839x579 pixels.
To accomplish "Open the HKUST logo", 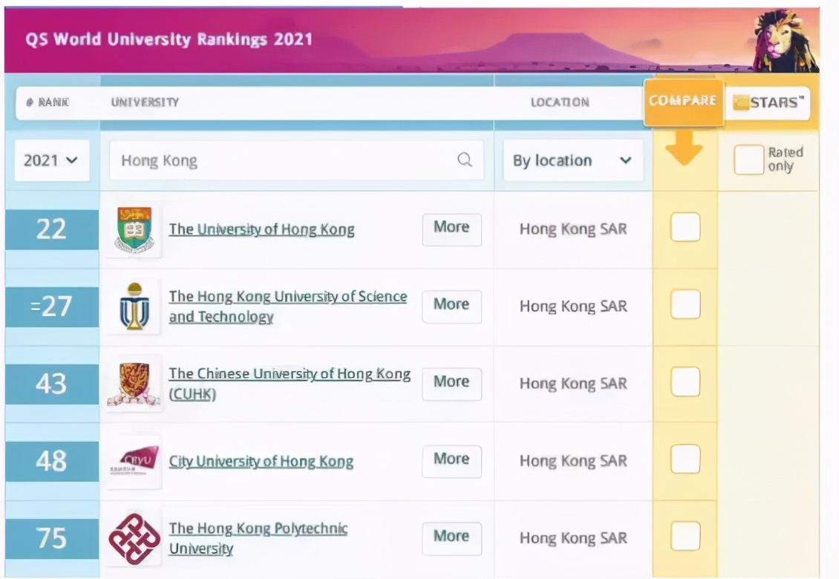I will [134, 306].
